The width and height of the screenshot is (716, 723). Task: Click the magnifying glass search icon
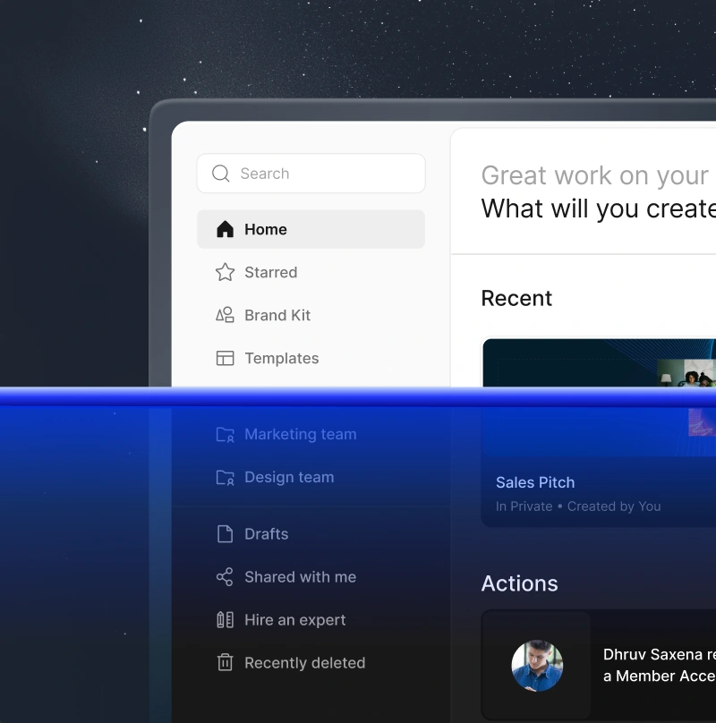point(220,174)
